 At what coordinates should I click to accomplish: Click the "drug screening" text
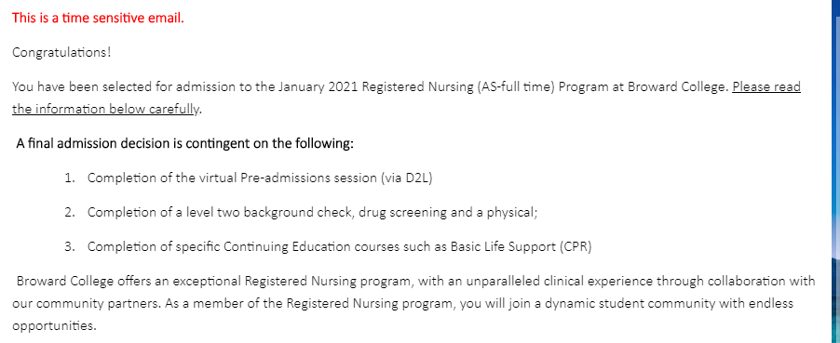[402, 213]
